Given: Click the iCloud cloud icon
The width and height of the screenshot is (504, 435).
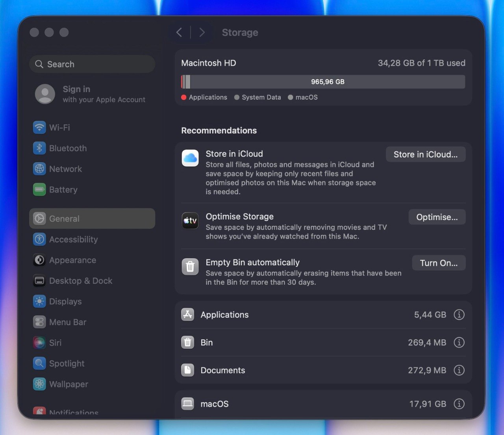Looking at the screenshot, I should tap(190, 158).
